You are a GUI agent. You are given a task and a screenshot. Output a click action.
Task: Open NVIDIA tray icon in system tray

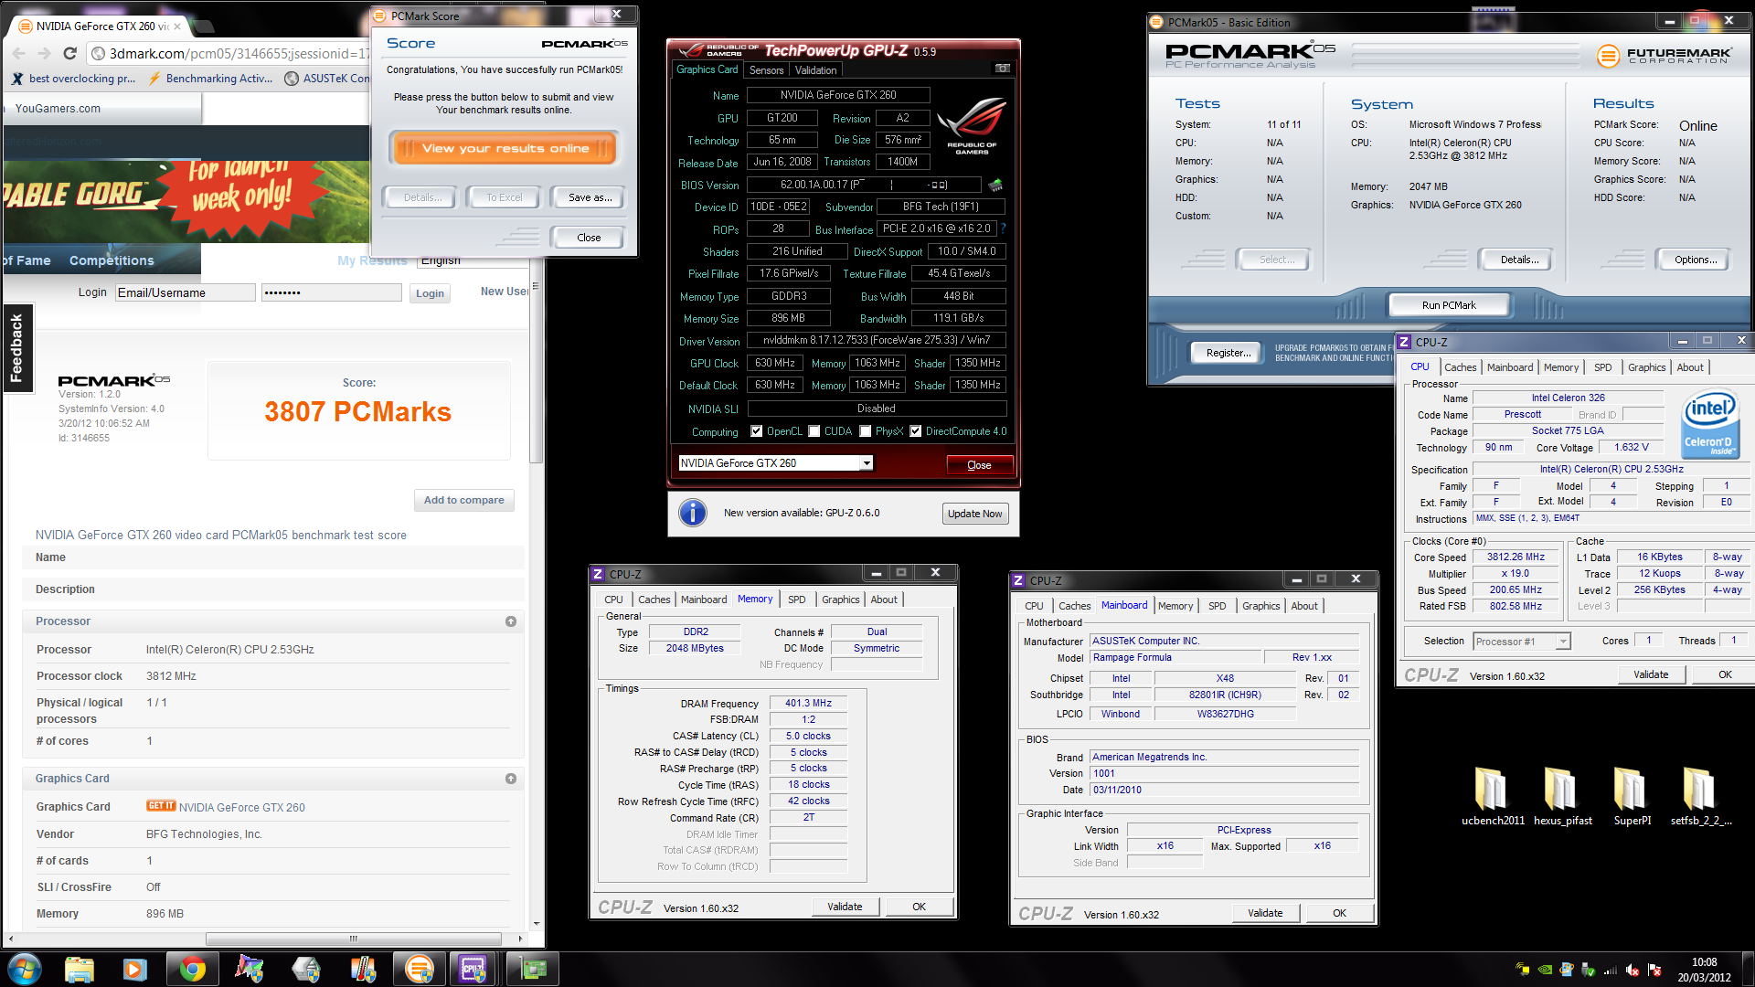1544,971
